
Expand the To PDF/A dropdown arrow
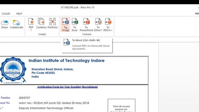click(112, 30)
